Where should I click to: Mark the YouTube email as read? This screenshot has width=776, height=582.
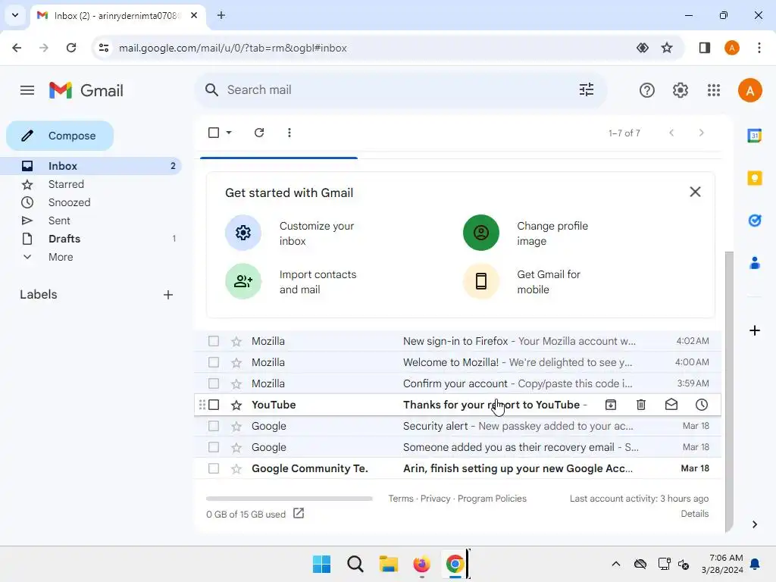coord(671,405)
